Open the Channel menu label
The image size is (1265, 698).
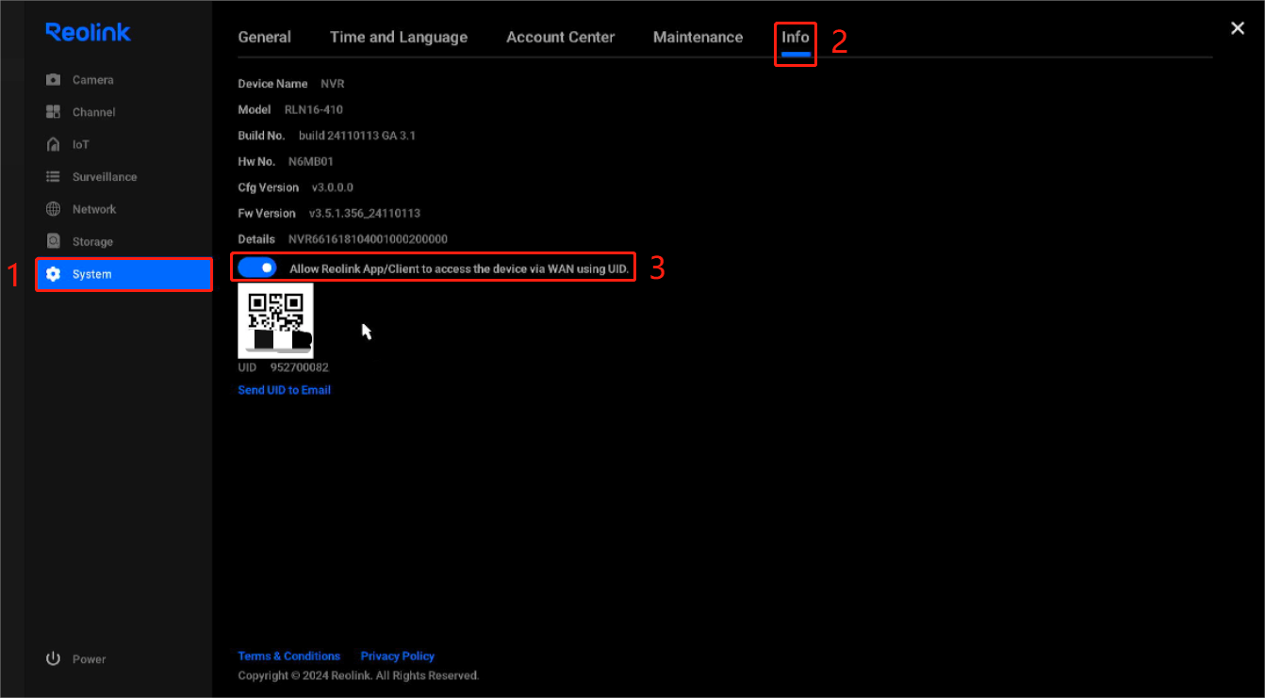coord(94,112)
